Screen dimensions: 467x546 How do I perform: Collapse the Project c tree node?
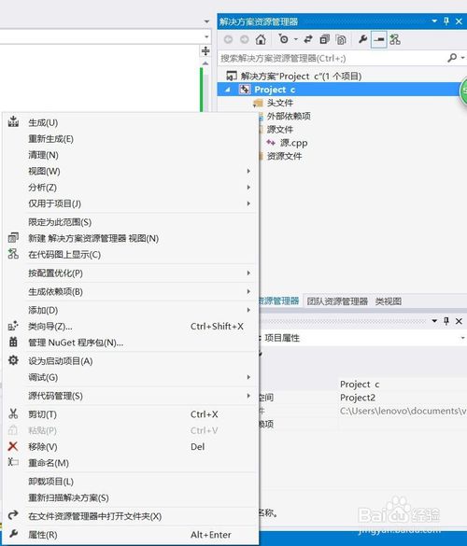point(228,90)
